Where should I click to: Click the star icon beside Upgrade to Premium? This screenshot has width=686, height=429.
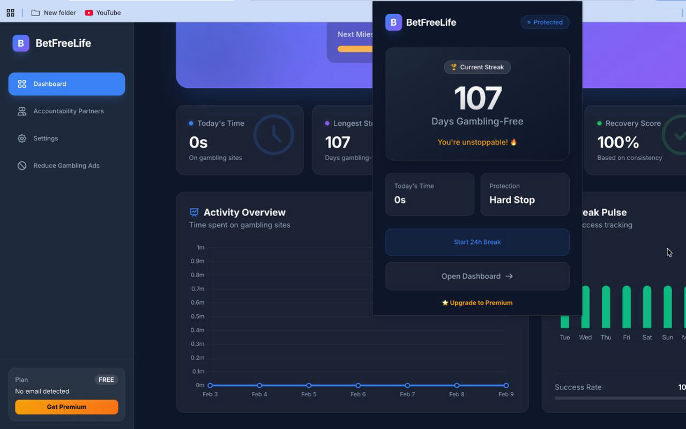[445, 303]
